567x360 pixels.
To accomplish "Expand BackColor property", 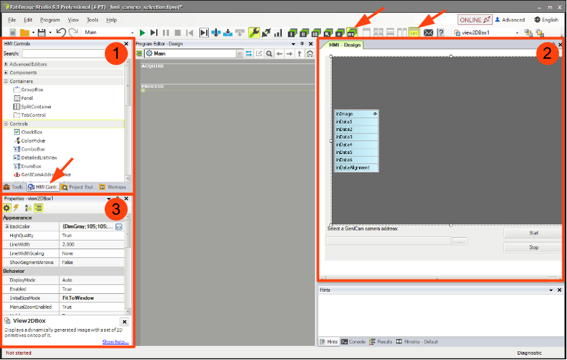I will click(x=7, y=227).
